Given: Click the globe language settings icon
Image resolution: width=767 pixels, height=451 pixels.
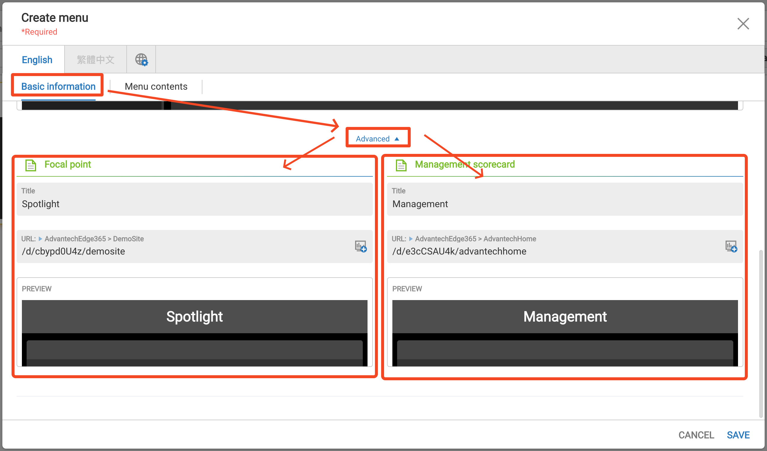Looking at the screenshot, I should (x=141, y=59).
